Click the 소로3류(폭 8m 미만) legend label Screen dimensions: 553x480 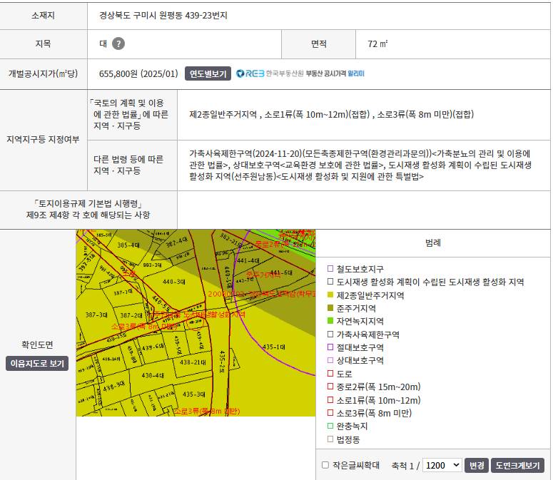[x=374, y=413]
